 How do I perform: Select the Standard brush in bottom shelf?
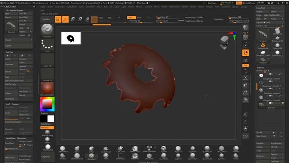coord(91,156)
